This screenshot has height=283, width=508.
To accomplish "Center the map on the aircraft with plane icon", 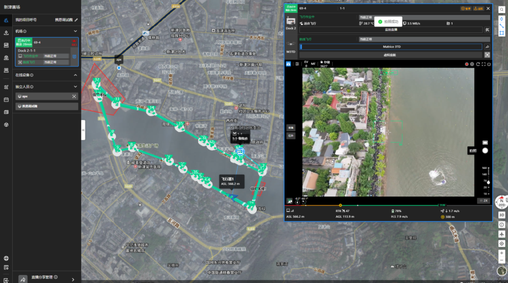I will pos(502,234).
